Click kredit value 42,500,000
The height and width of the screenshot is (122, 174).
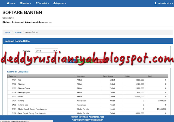pyautogui.click(x=161, y=109)
